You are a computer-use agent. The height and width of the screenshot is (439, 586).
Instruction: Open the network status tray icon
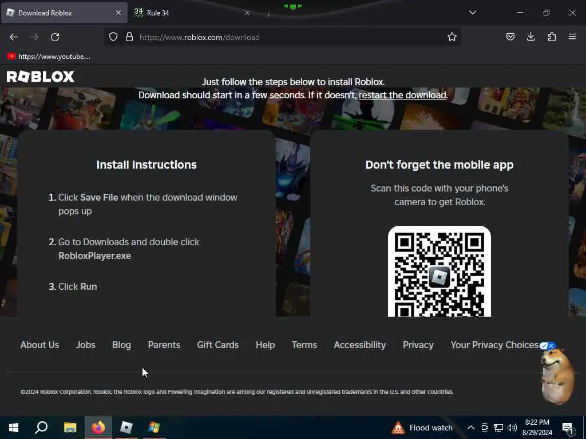tap(498, 428)
